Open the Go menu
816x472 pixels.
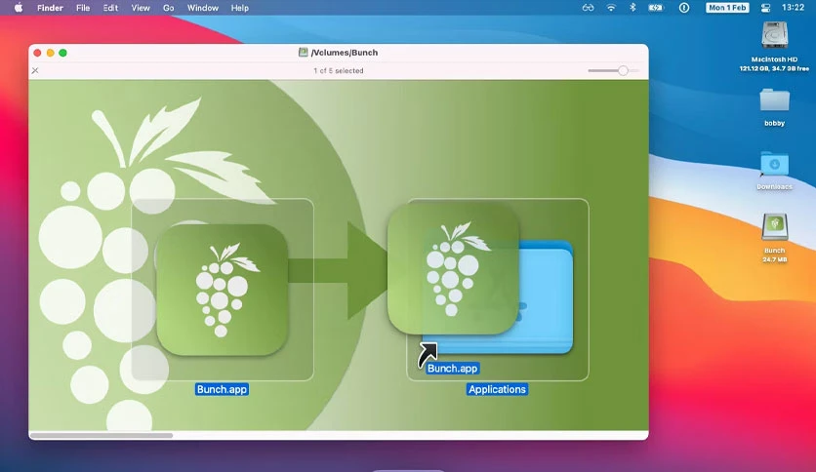[x=168, y=8]
